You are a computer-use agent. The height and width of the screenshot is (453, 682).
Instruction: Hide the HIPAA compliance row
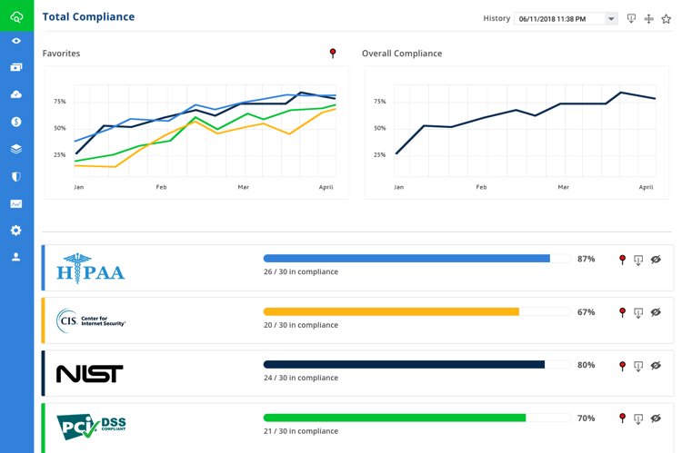655,261
